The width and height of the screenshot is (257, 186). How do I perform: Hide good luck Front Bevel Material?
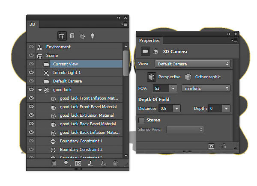pos(31,106)
